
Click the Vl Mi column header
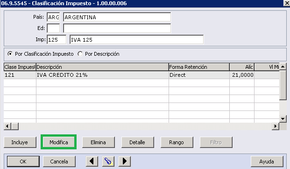[267, 67]
